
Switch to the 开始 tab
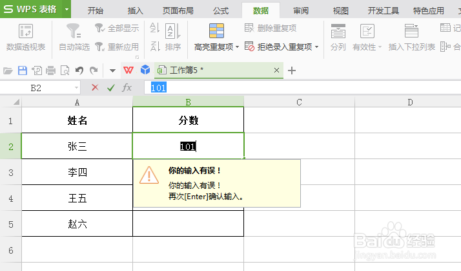tap(96, 11)
